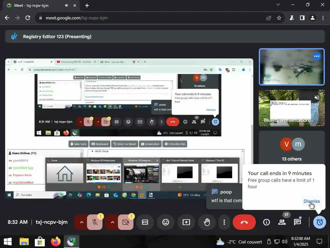
Task: Click meeting code txj-ncpv-bjm text
Action: 52,222
